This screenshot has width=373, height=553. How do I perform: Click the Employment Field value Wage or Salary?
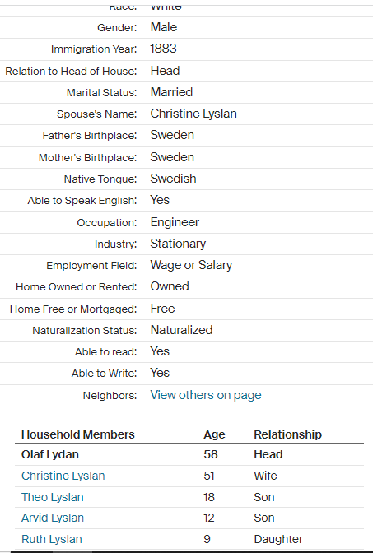coord(191,265)
